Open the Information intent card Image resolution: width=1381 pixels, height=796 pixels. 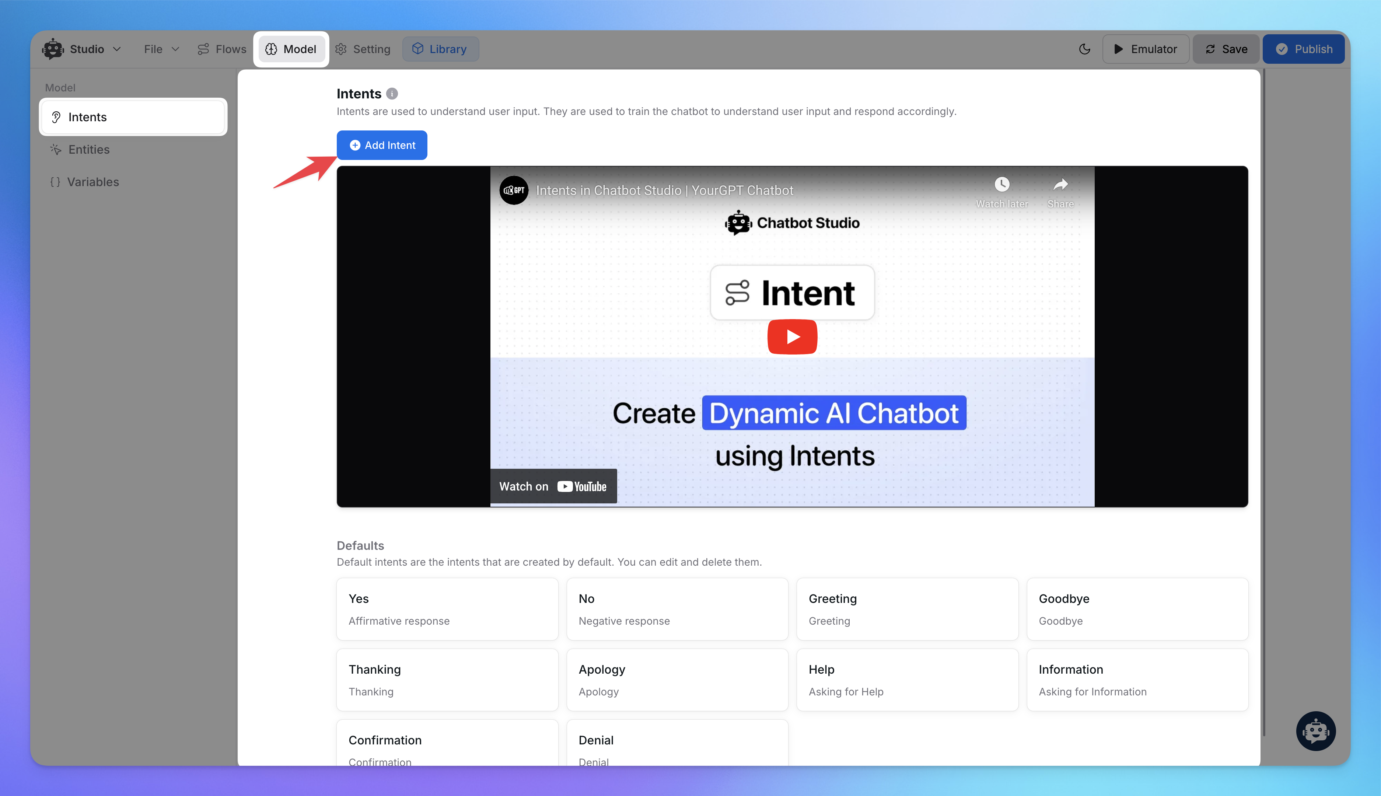1137,680
